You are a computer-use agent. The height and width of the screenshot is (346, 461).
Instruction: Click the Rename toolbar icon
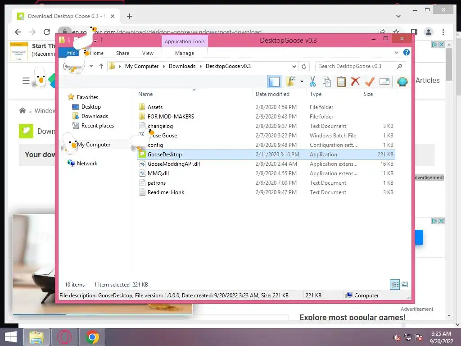[384, 82]
